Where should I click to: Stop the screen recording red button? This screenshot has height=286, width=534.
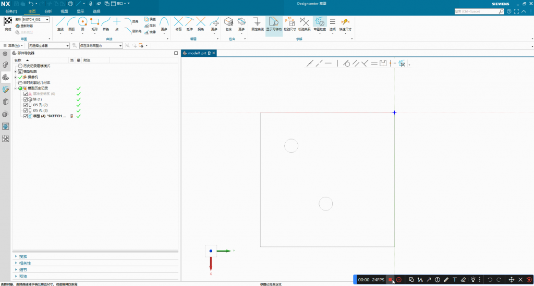(390, 280)
